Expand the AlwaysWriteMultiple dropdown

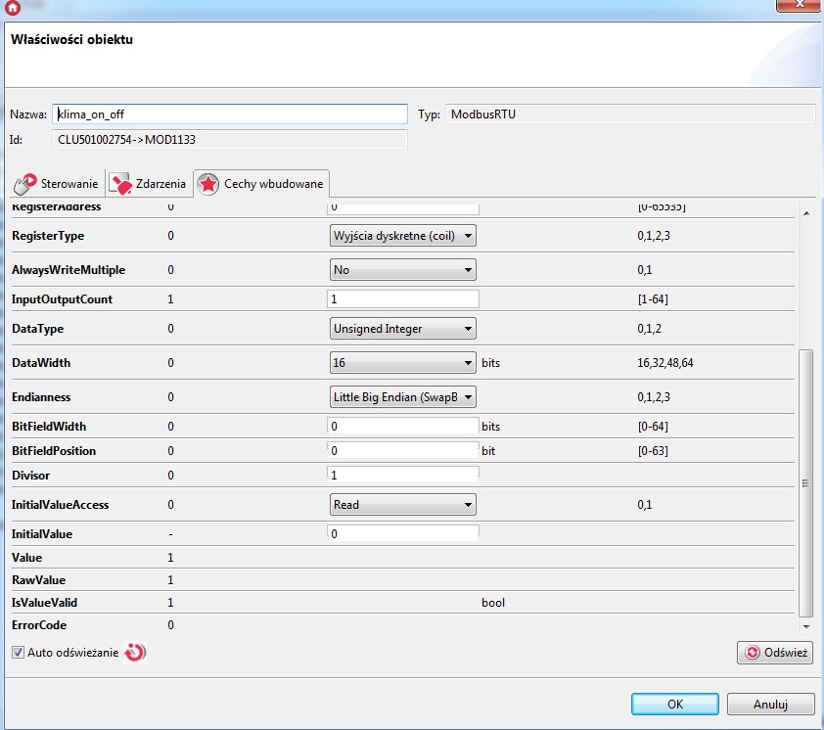click(402, 270)
